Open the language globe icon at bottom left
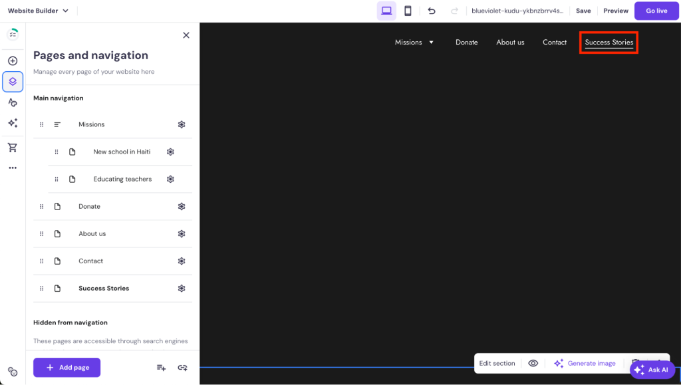The width and height of the screenshot is (681, 385). coord(13,372)
